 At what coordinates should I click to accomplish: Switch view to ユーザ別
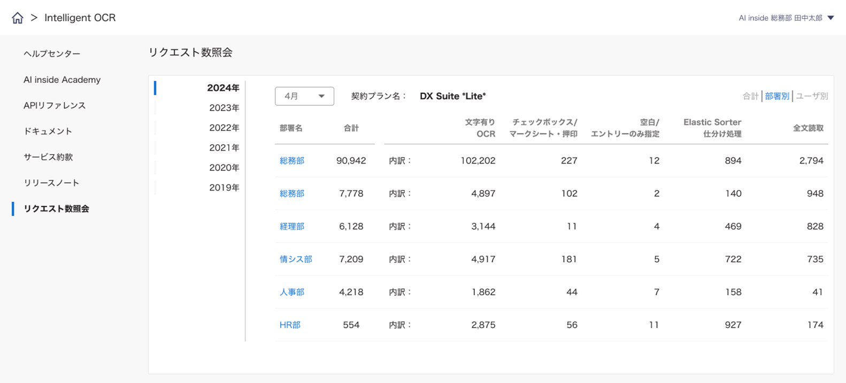[811, 96]
